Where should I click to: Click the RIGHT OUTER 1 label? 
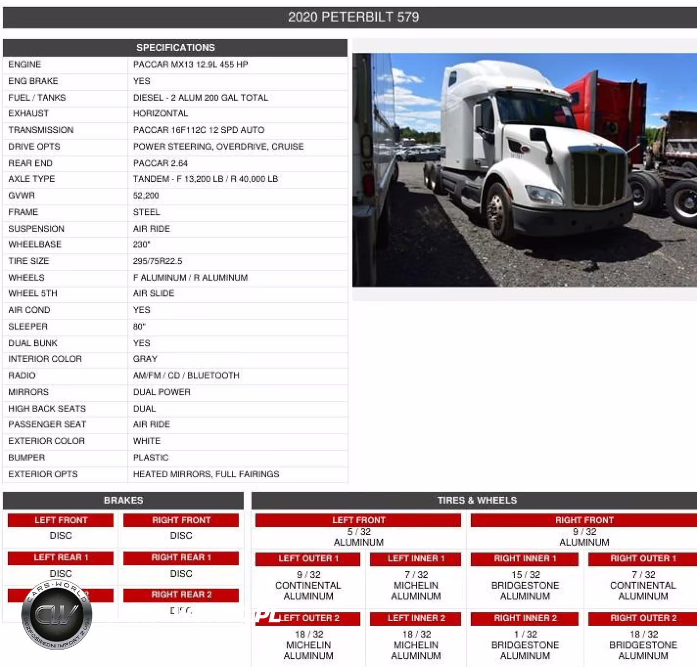(643, 559)
